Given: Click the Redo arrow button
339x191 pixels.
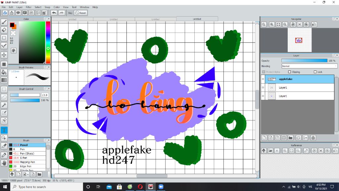Looking at the screenshot, I should pos(62,13).
